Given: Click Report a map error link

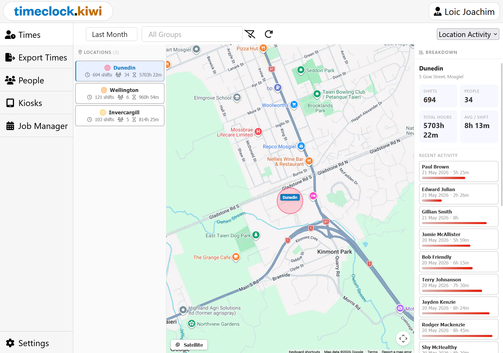Looking at the screenshot, I should 397,351.
